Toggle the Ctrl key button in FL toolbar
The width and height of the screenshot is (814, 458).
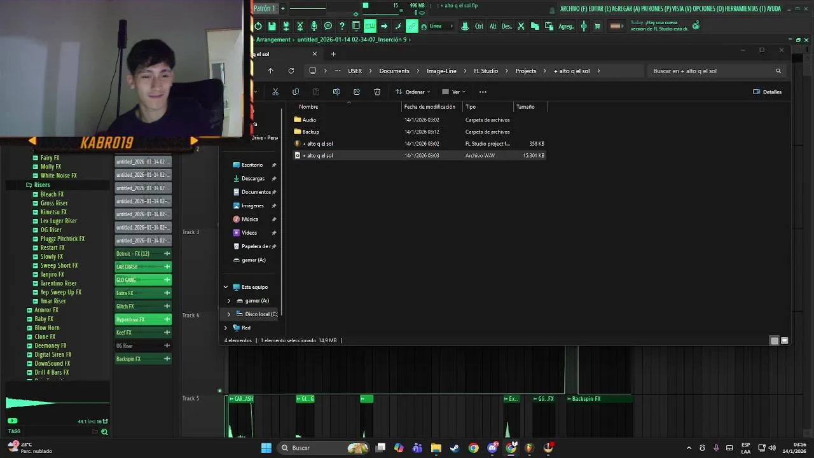point(479,26)
